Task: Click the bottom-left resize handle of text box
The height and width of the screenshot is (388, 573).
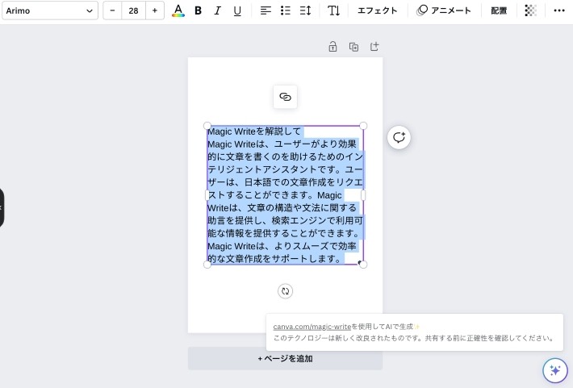Action: (x=207, y=265)
